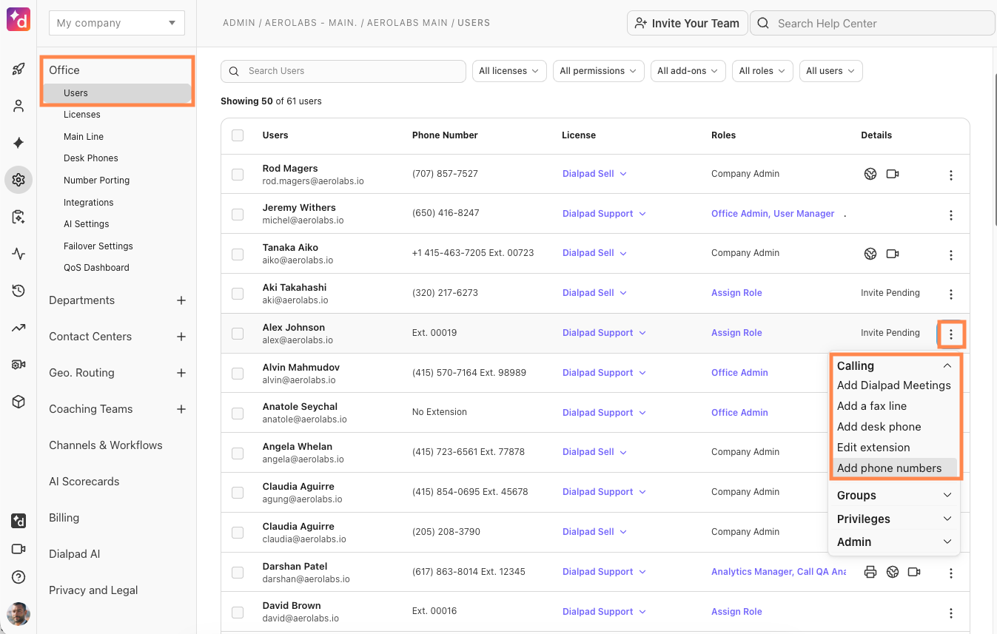Viewport: 997px width, 634px height.
Task: Check the box for Rod Magers
Action: 238,175
